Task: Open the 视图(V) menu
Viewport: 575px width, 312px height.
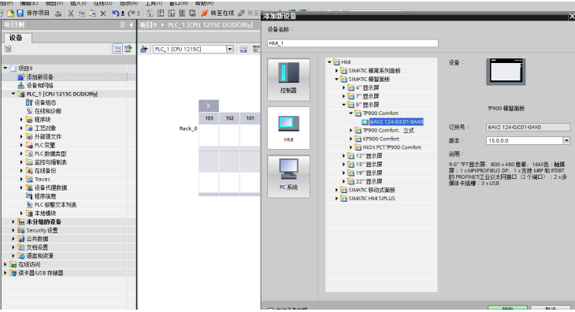Action: [54, 3]
